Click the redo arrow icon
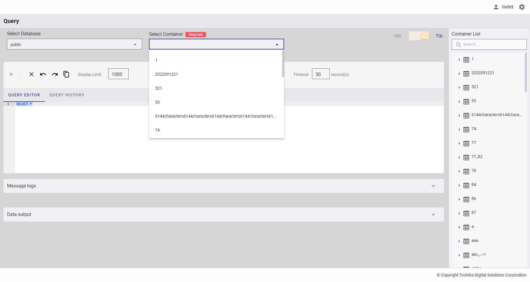The image size is (530, 282). click(x=55, y=75)
